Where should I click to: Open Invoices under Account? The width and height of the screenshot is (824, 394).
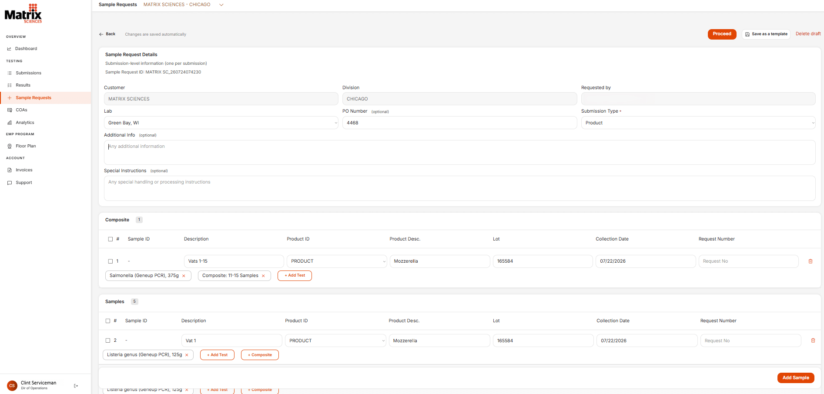click(x=24, y=170)
